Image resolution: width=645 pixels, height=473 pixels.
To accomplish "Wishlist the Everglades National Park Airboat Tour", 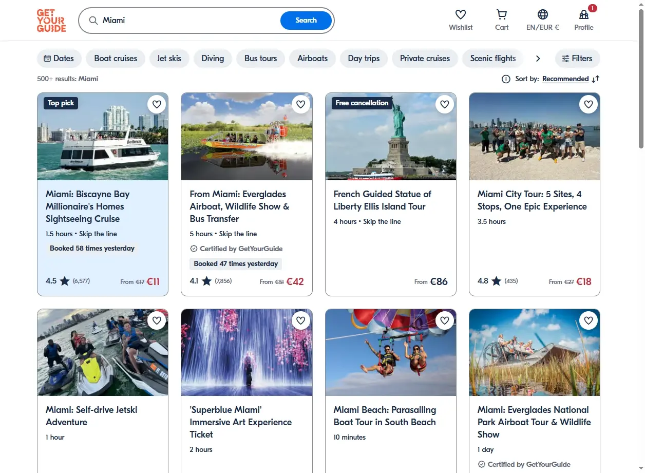I will tap(588, 320).
